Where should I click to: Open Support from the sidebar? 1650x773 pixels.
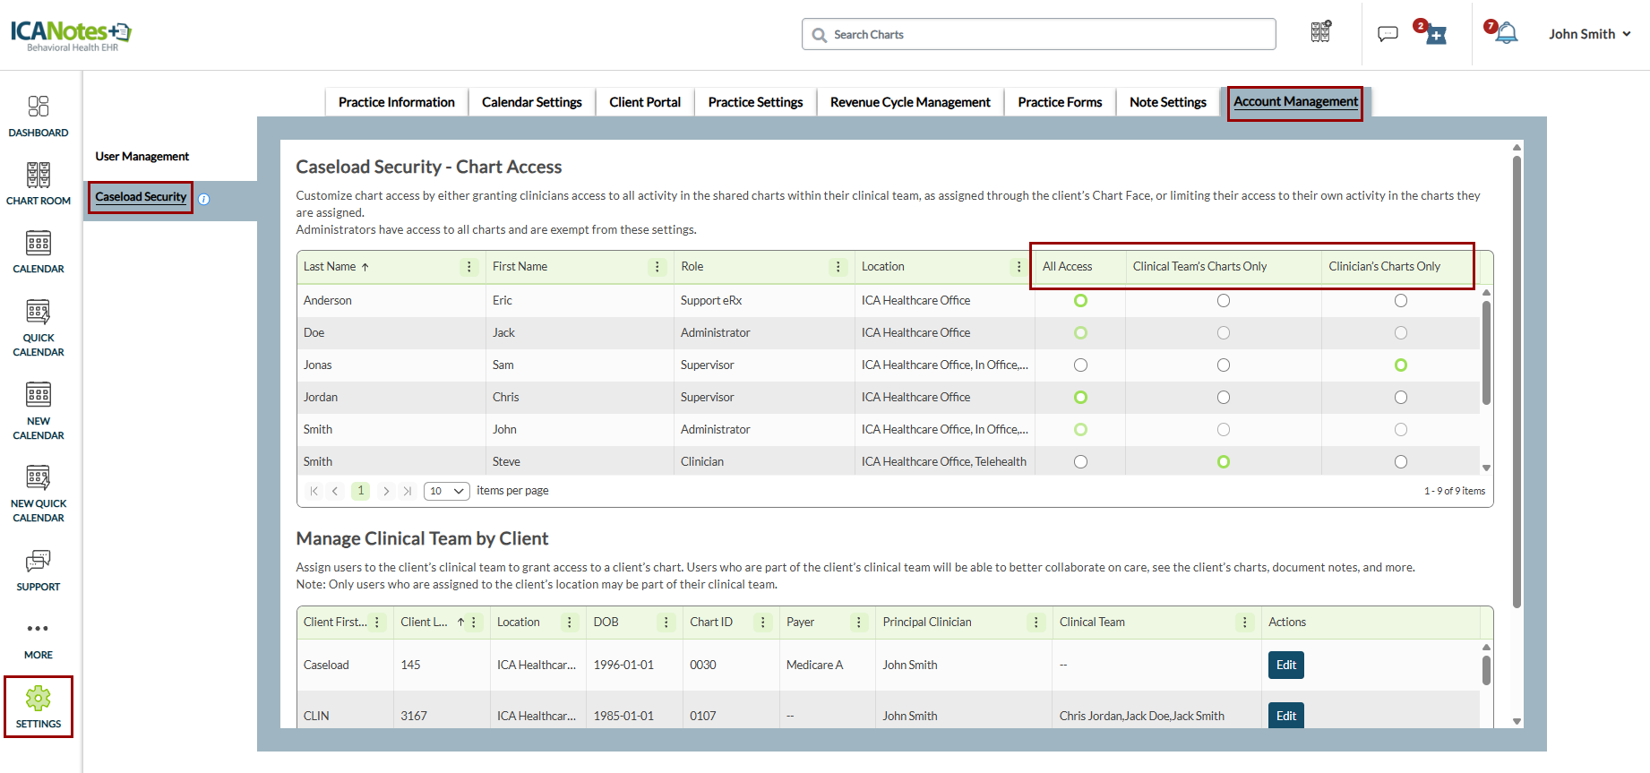(38, 571)
